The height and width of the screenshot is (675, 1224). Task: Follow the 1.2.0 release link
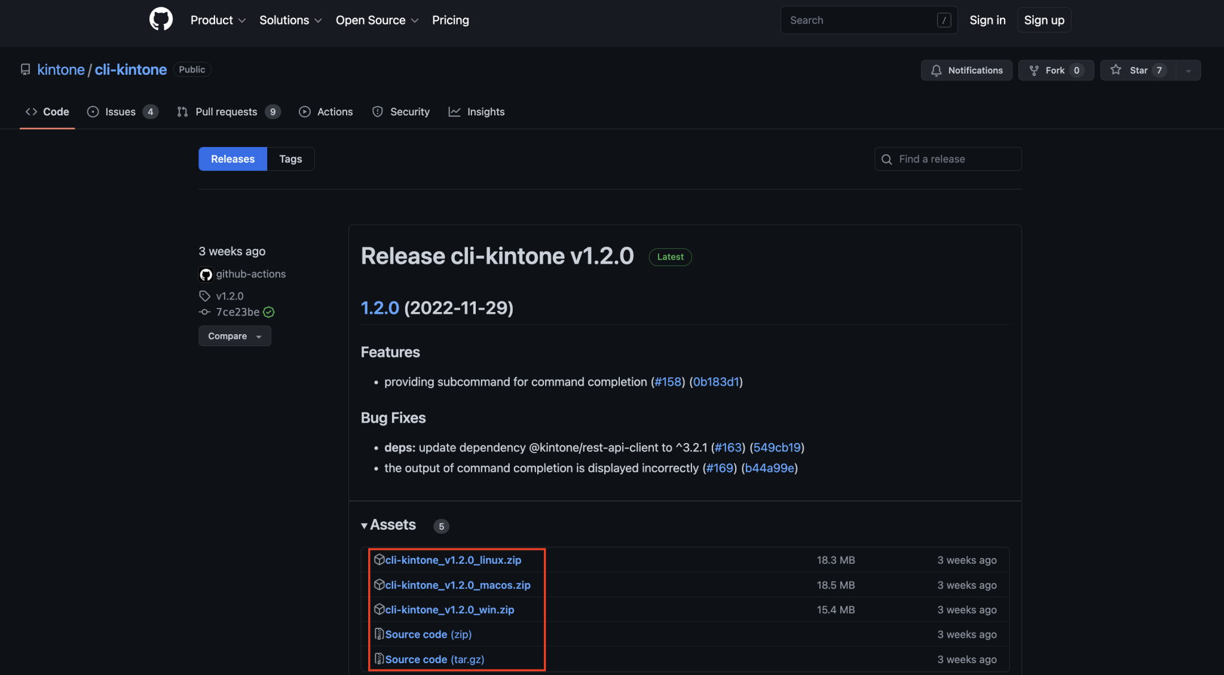(380, 307)
